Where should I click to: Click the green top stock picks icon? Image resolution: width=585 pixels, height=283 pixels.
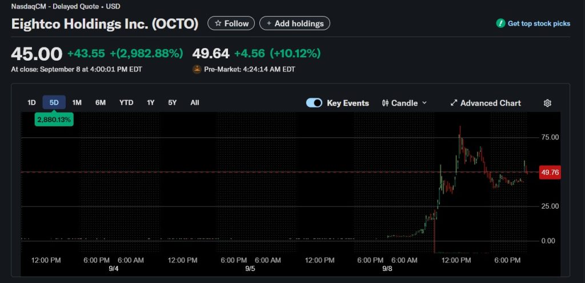(500, 23)
